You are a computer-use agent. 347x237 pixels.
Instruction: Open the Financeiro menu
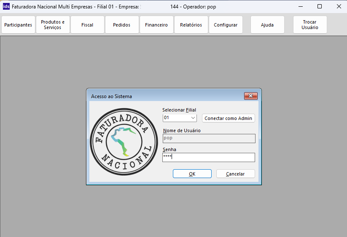(x=156, y=25)
